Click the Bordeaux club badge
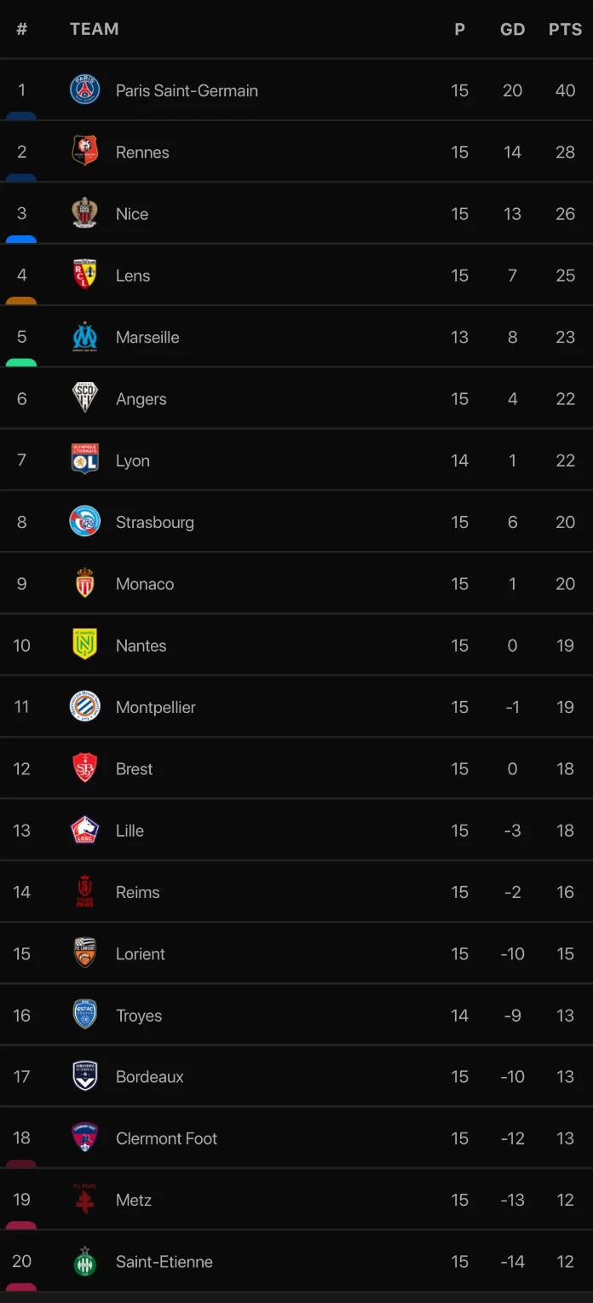The width and height of the screenshot is (593, 1303). point(85,1077)
